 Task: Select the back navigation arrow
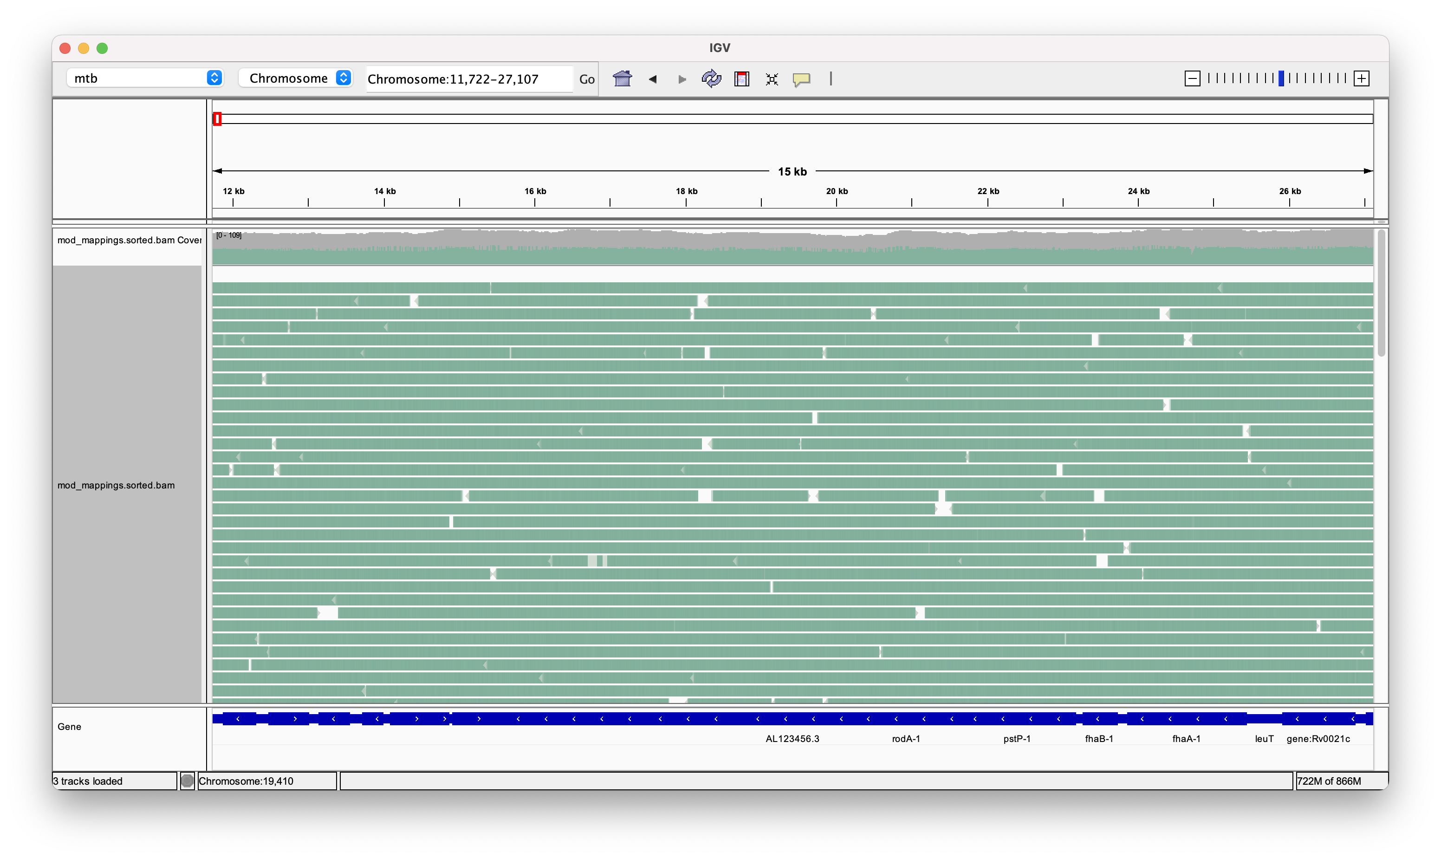pos(653,79)
